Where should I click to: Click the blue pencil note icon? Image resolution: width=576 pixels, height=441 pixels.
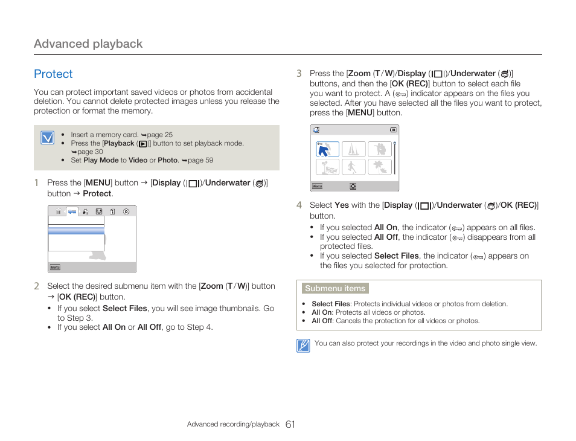pos(303,346)
